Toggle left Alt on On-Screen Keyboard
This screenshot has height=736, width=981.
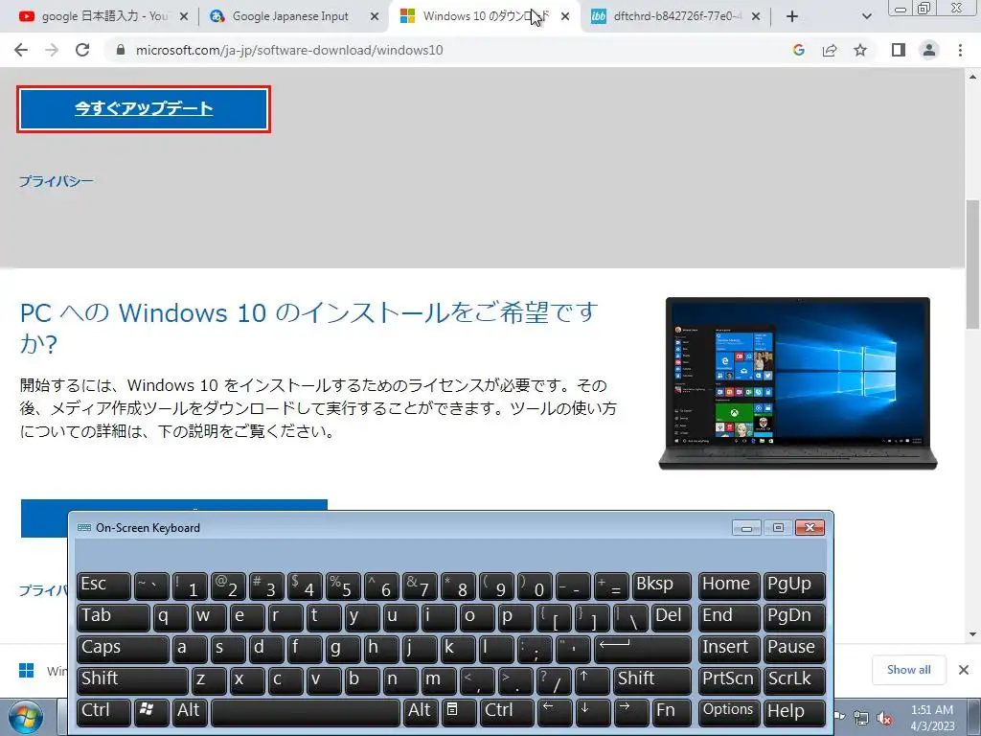pyautogui.click(x=190, y=712)
